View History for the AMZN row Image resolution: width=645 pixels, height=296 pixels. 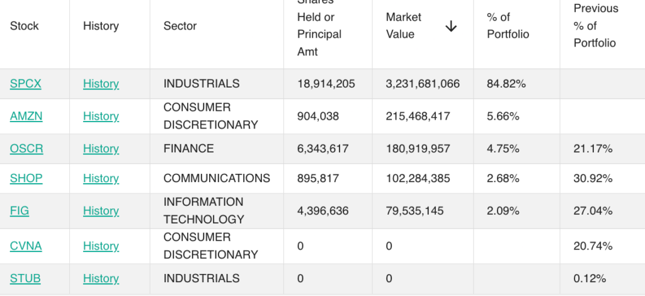101,117
